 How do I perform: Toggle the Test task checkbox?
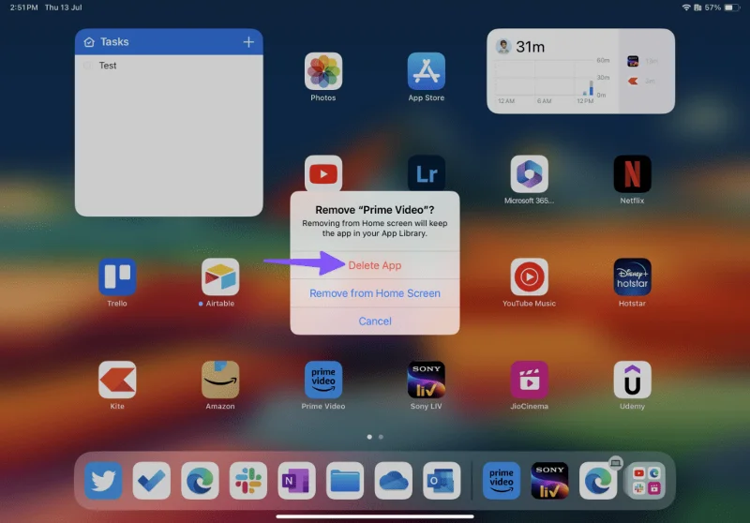[88, 66]
